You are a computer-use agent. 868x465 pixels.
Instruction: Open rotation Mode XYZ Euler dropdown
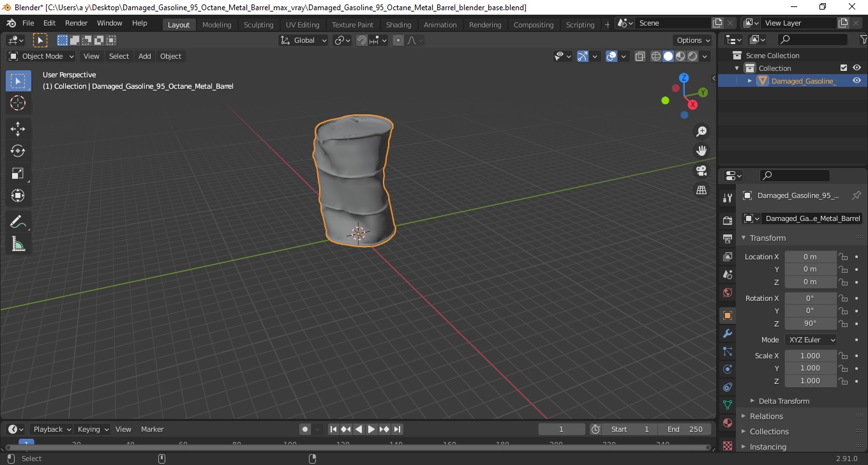[811, 340]
